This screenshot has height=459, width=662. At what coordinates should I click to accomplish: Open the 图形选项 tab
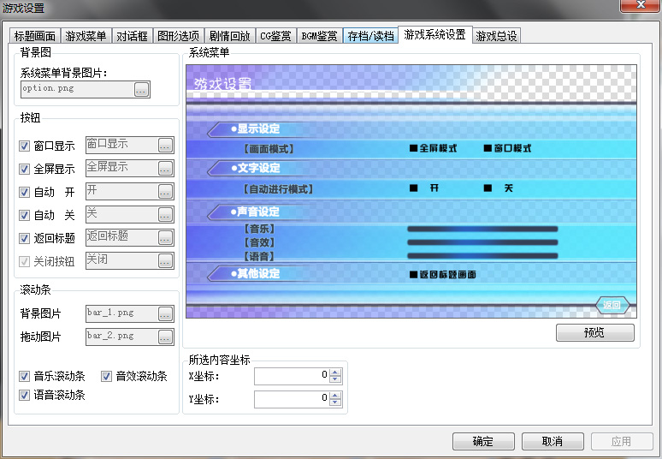click(178, 36)
